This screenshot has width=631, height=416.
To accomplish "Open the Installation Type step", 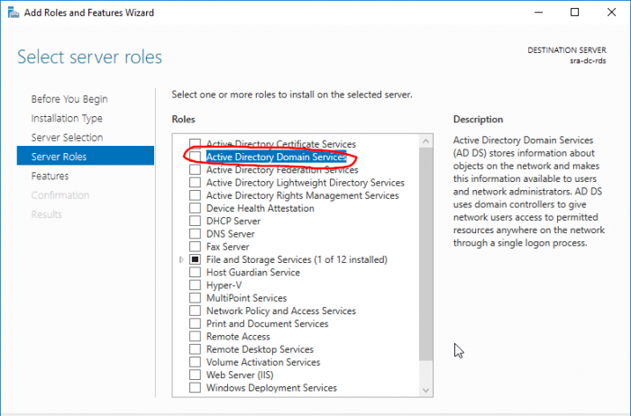I will click(x=67, y=118).
